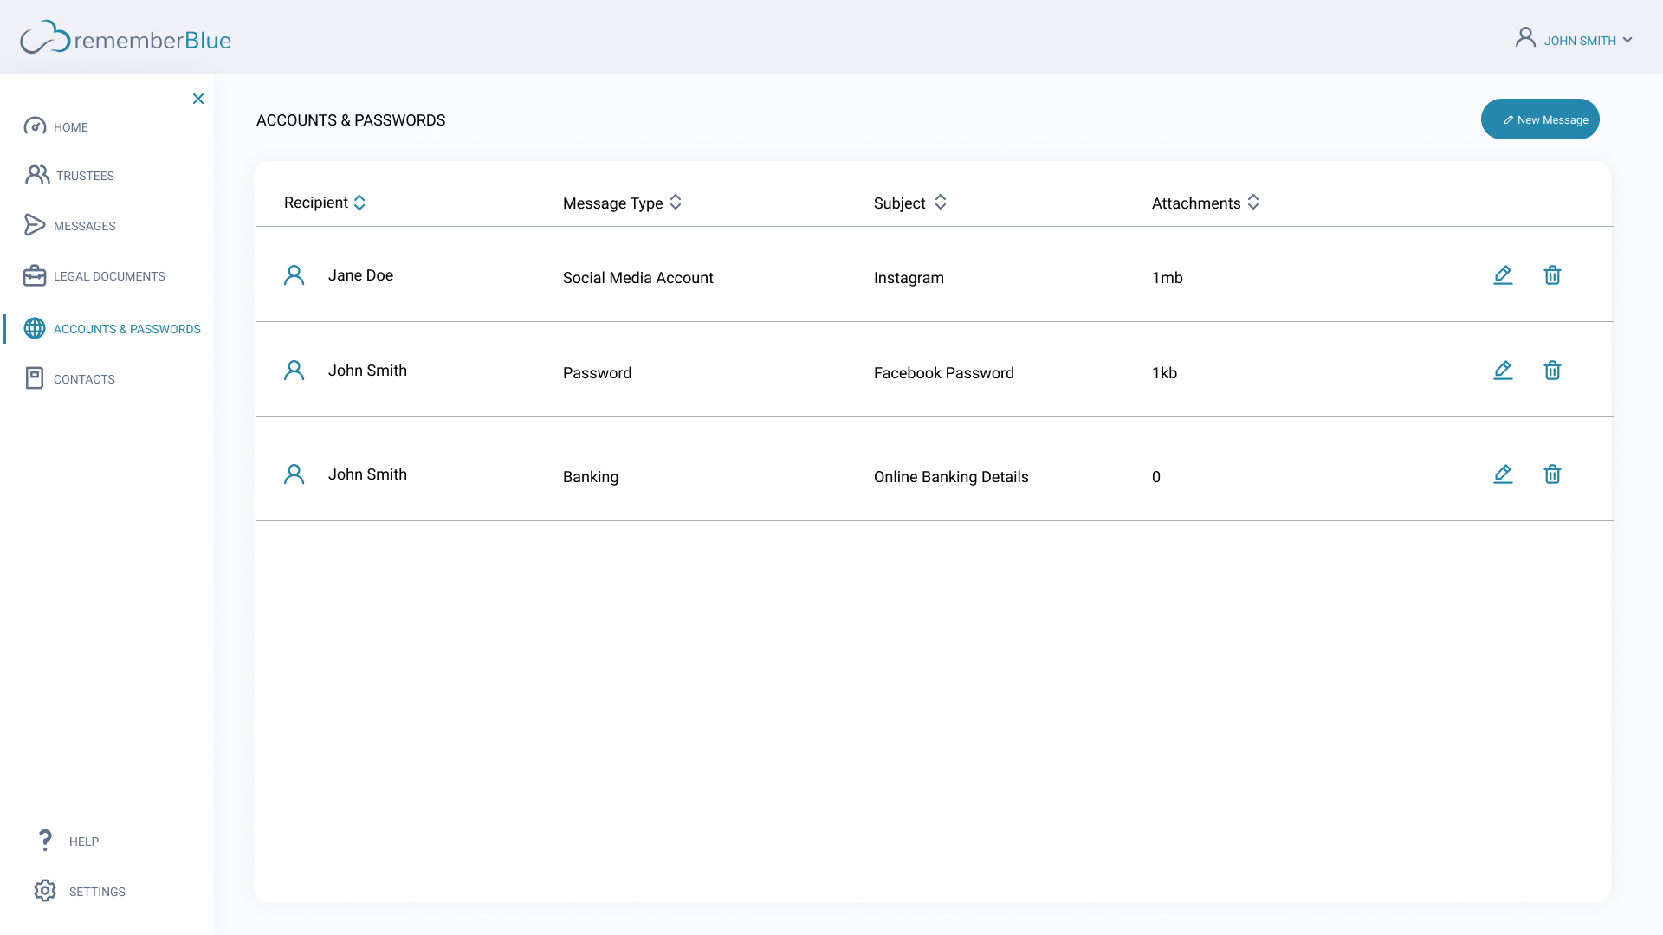Edit the Facebook Password entry

pyautogui.click(x=1503, y=371)
